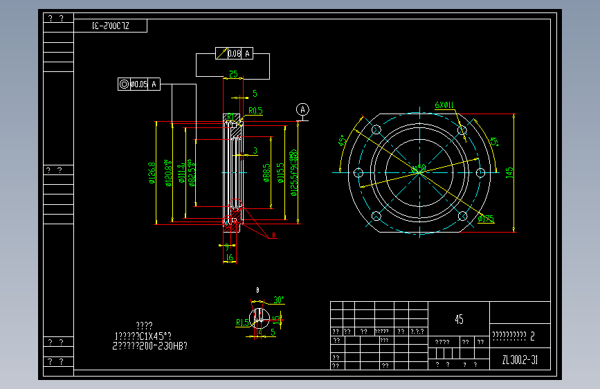
Task: Select the 30° angle in detail view B
Action: (x=279, y=300)
